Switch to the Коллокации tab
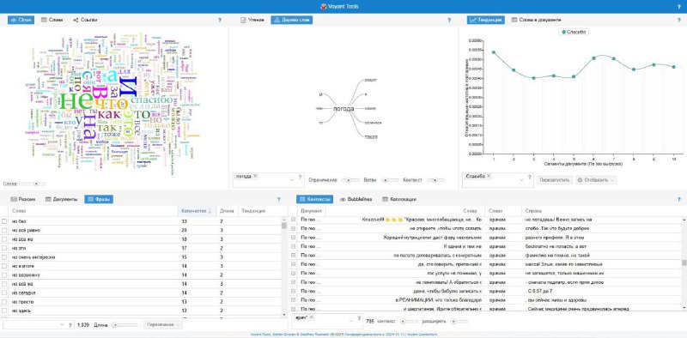687x338 pixels. [399, 199]
